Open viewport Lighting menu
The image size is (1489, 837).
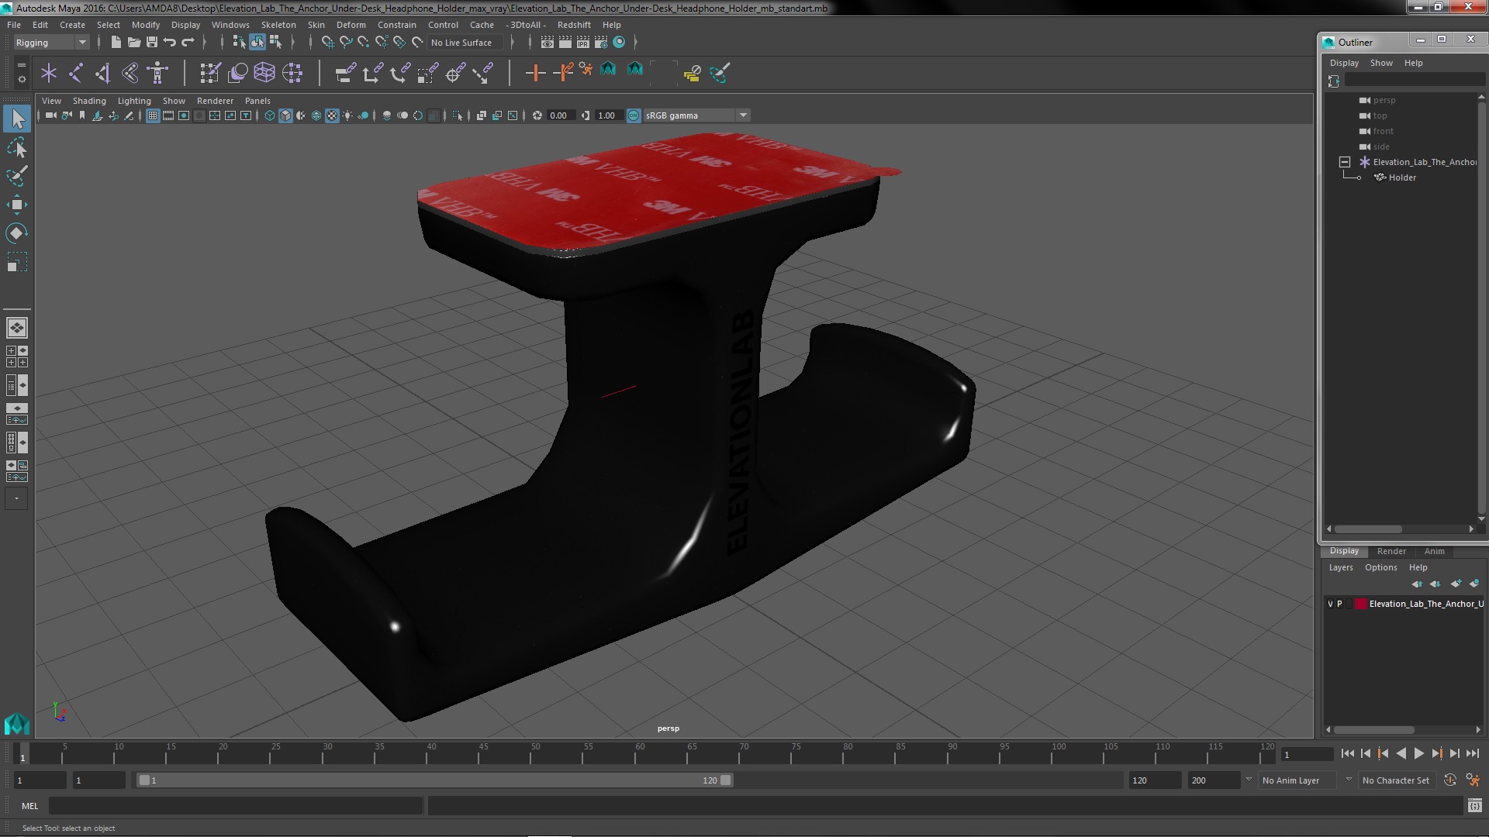(134, 101)
